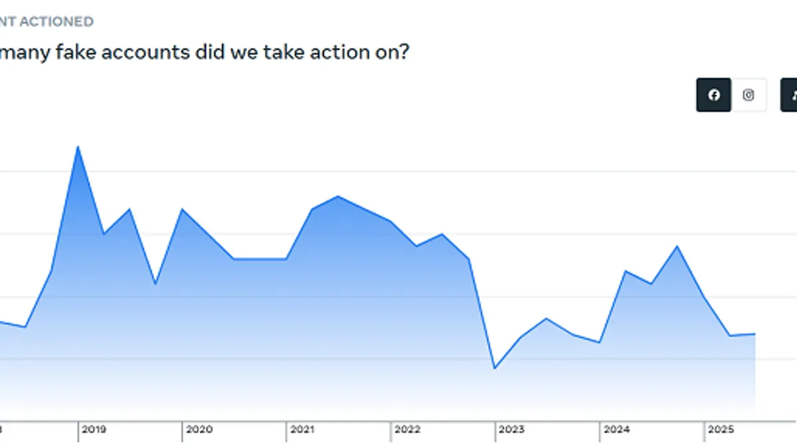Click the last data point in 2025
The image size is (797, 448).
(x=755, y=334)
